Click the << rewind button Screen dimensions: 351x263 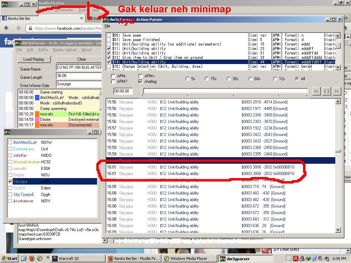(x=316, y=91)
